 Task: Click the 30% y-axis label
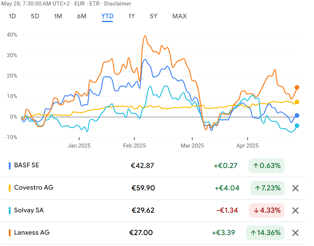[x=12, y=55]
